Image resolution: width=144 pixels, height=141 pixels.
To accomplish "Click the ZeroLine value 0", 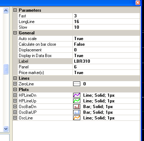I will (85, 84).
